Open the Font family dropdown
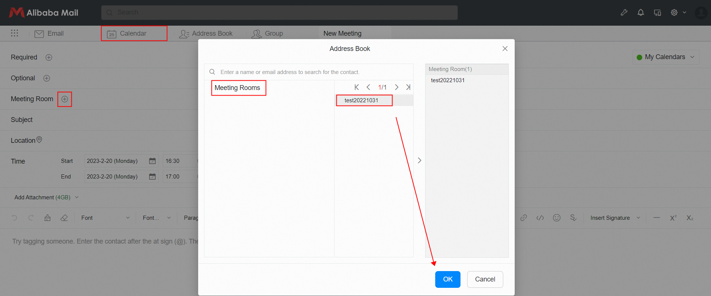711x296 pixels. tap(105, 218)
